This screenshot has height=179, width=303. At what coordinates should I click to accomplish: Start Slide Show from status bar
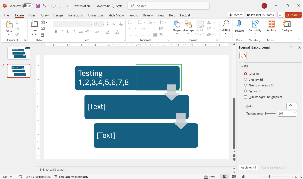coord(253,177)
